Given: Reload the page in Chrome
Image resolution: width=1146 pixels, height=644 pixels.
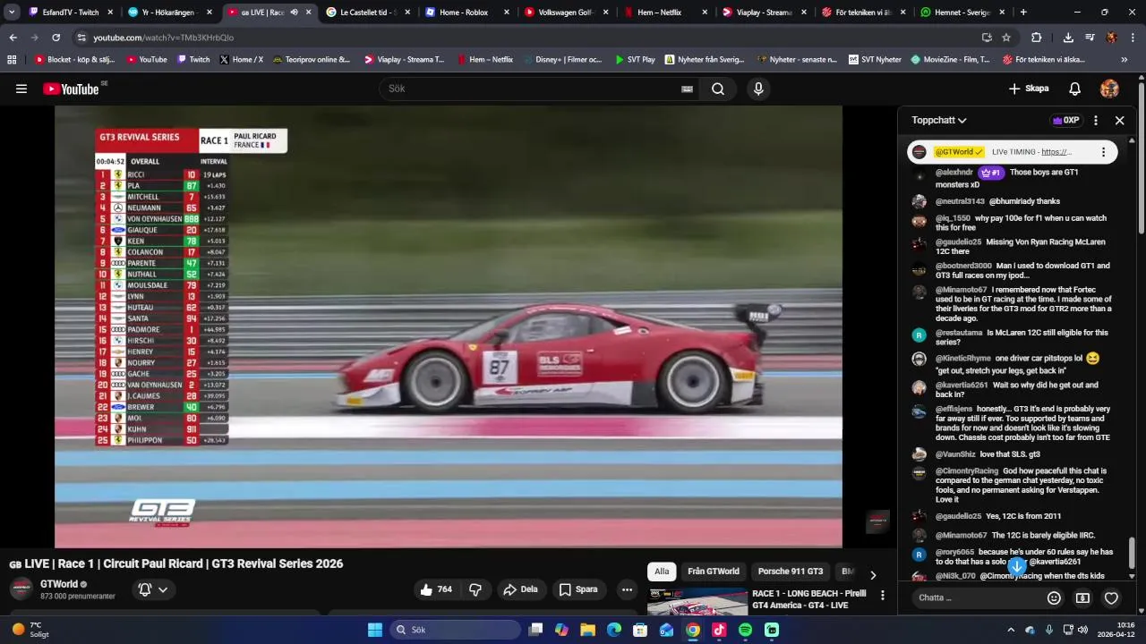Looking at the screenshot, I should tap(56, 38).
